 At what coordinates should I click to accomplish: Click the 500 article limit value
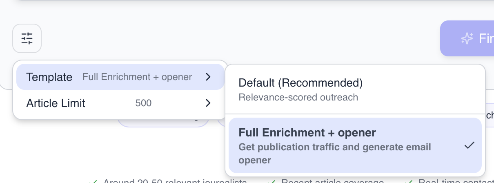pos(143,103)
